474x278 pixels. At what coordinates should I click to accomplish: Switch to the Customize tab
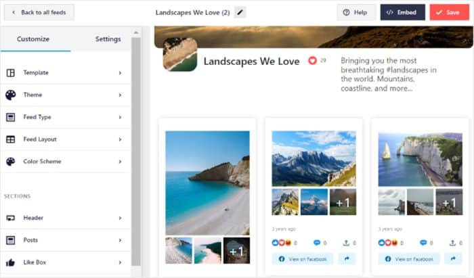(x=33, y=39)
